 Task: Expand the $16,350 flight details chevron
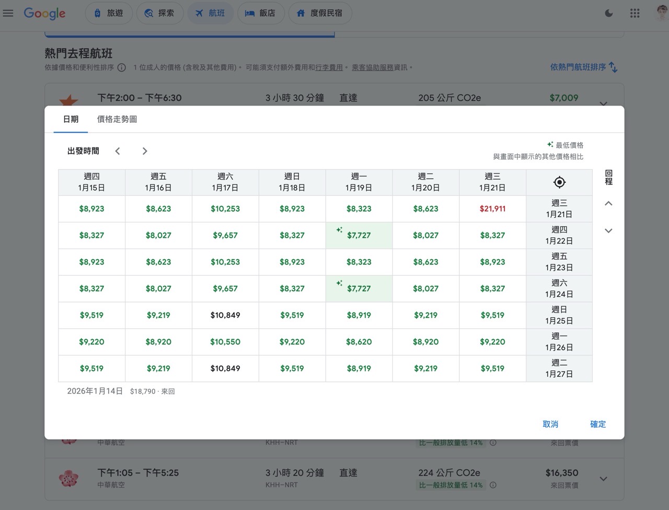(x=603, y=478)
